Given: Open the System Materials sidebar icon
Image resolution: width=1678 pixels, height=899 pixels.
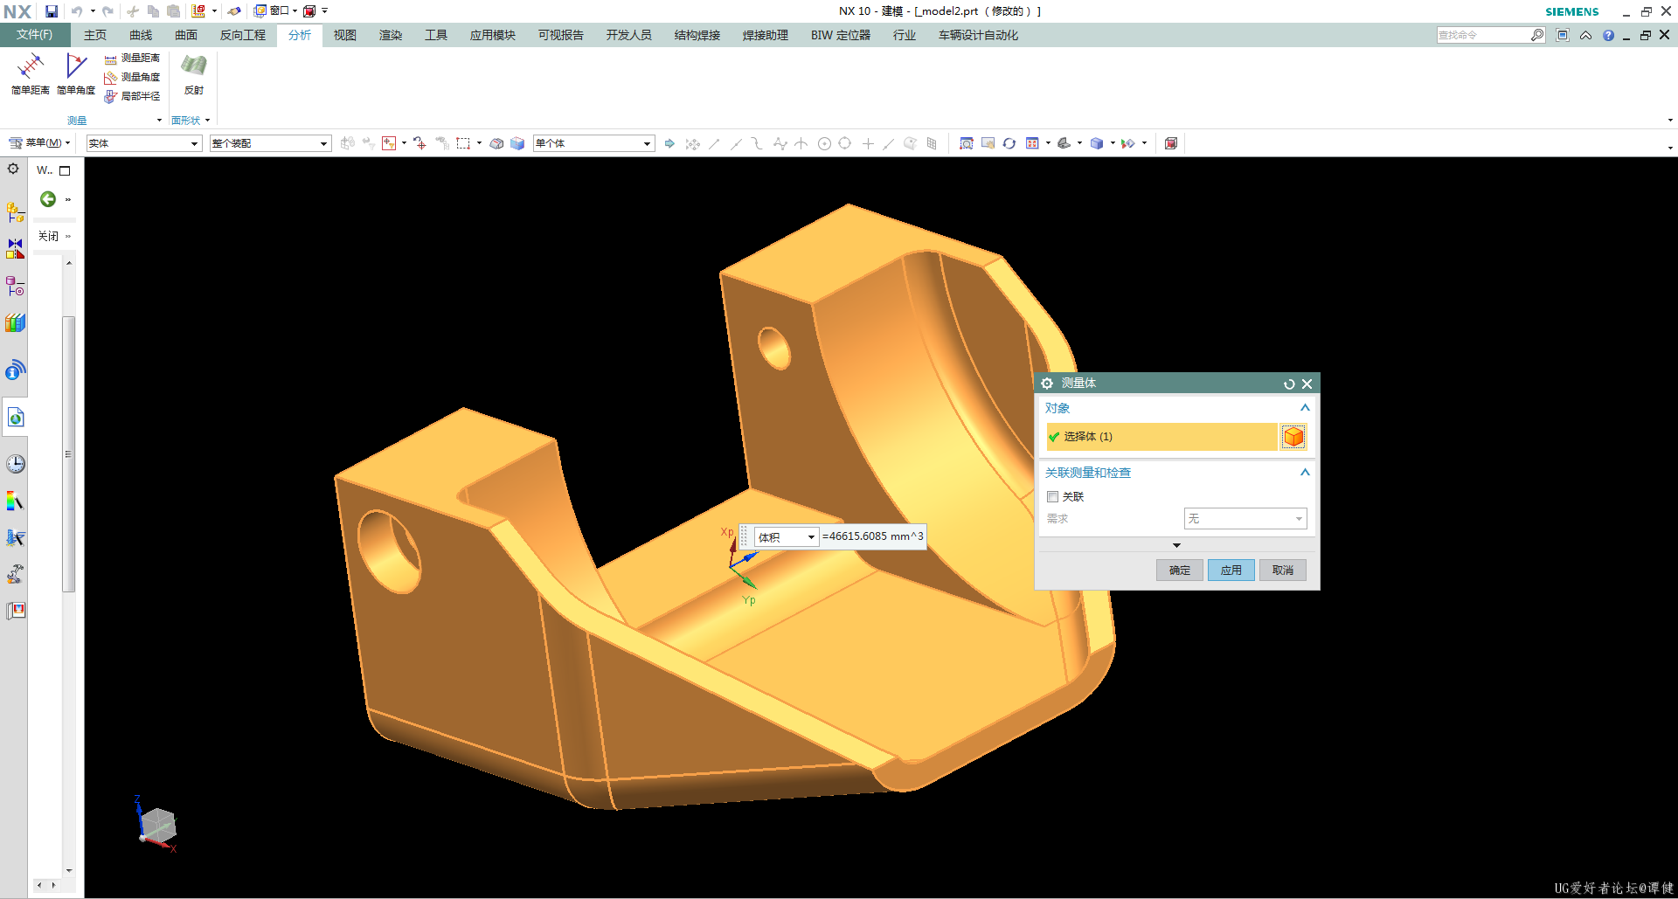Looking at the screenshot, I should pos(15,501).
